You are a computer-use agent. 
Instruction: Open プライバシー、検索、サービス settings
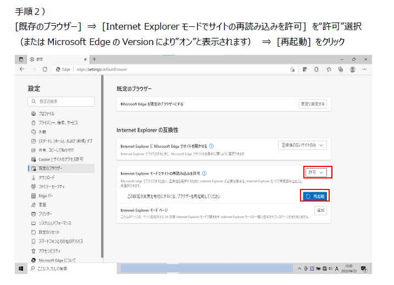[x=58, y=122]
